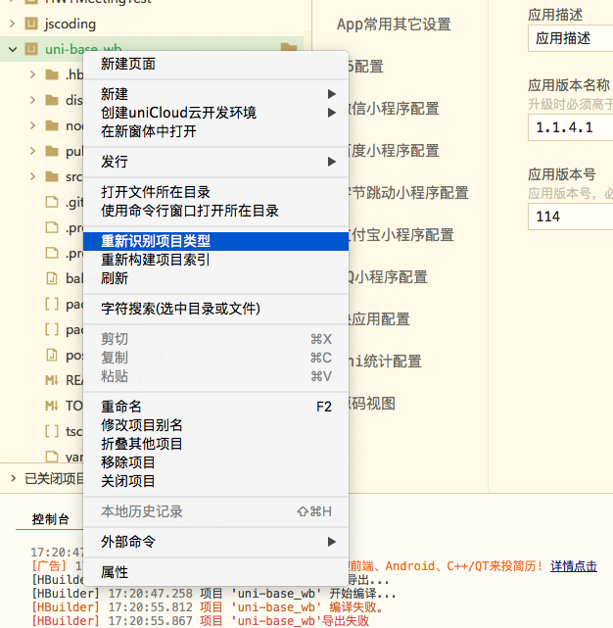This screenshot has width=613, height=628.
Task: Expand the dis folder chevron
Action: 33,100
